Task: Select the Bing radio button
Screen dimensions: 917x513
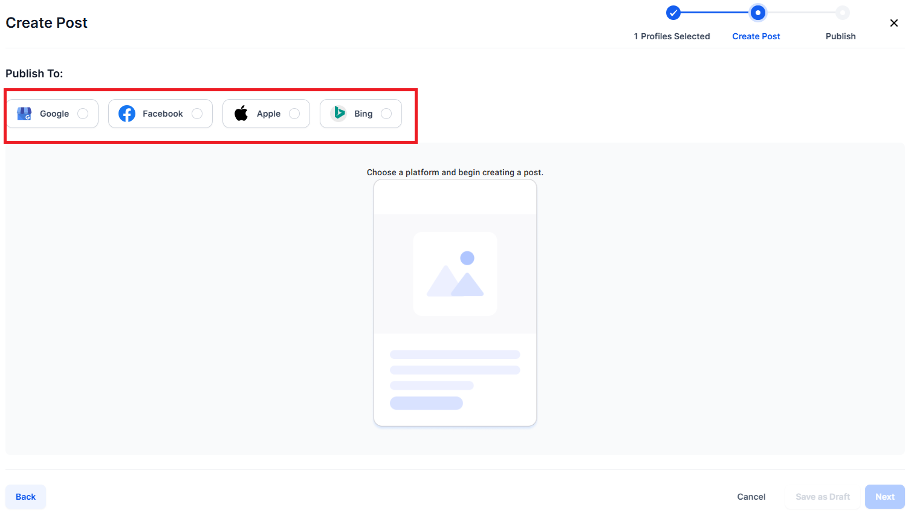Action: 386,114
